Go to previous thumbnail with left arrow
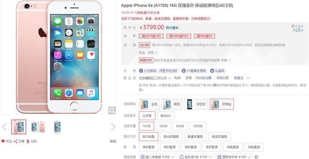309x159 pixels. (4, 127)
